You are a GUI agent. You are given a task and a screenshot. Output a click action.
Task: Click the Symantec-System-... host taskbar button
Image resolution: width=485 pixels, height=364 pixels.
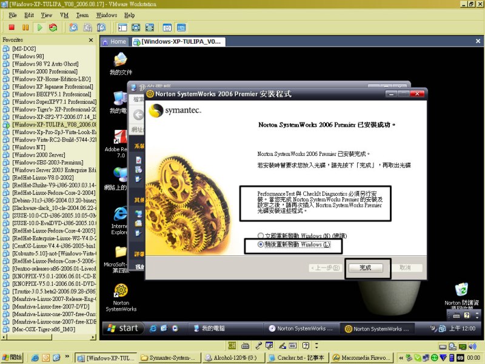pos(170,358)
